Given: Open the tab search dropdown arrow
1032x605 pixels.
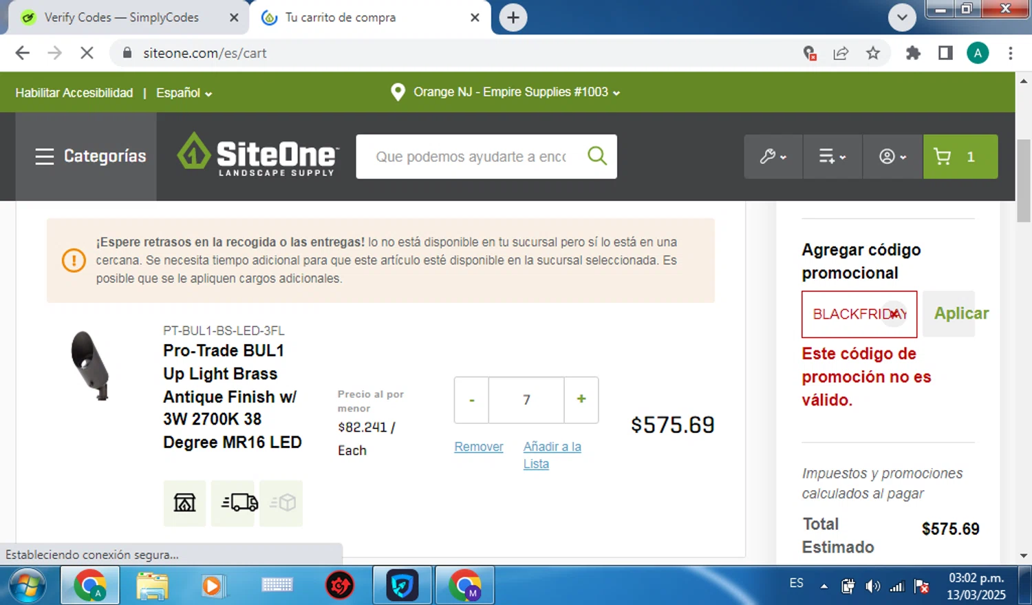Looking at the screenshot, I should (902, 17).
